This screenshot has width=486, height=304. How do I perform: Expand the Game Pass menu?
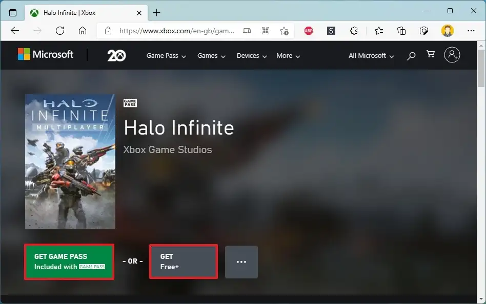(166, 56)
